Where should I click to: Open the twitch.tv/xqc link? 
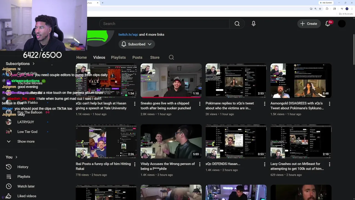coord(128,34)
